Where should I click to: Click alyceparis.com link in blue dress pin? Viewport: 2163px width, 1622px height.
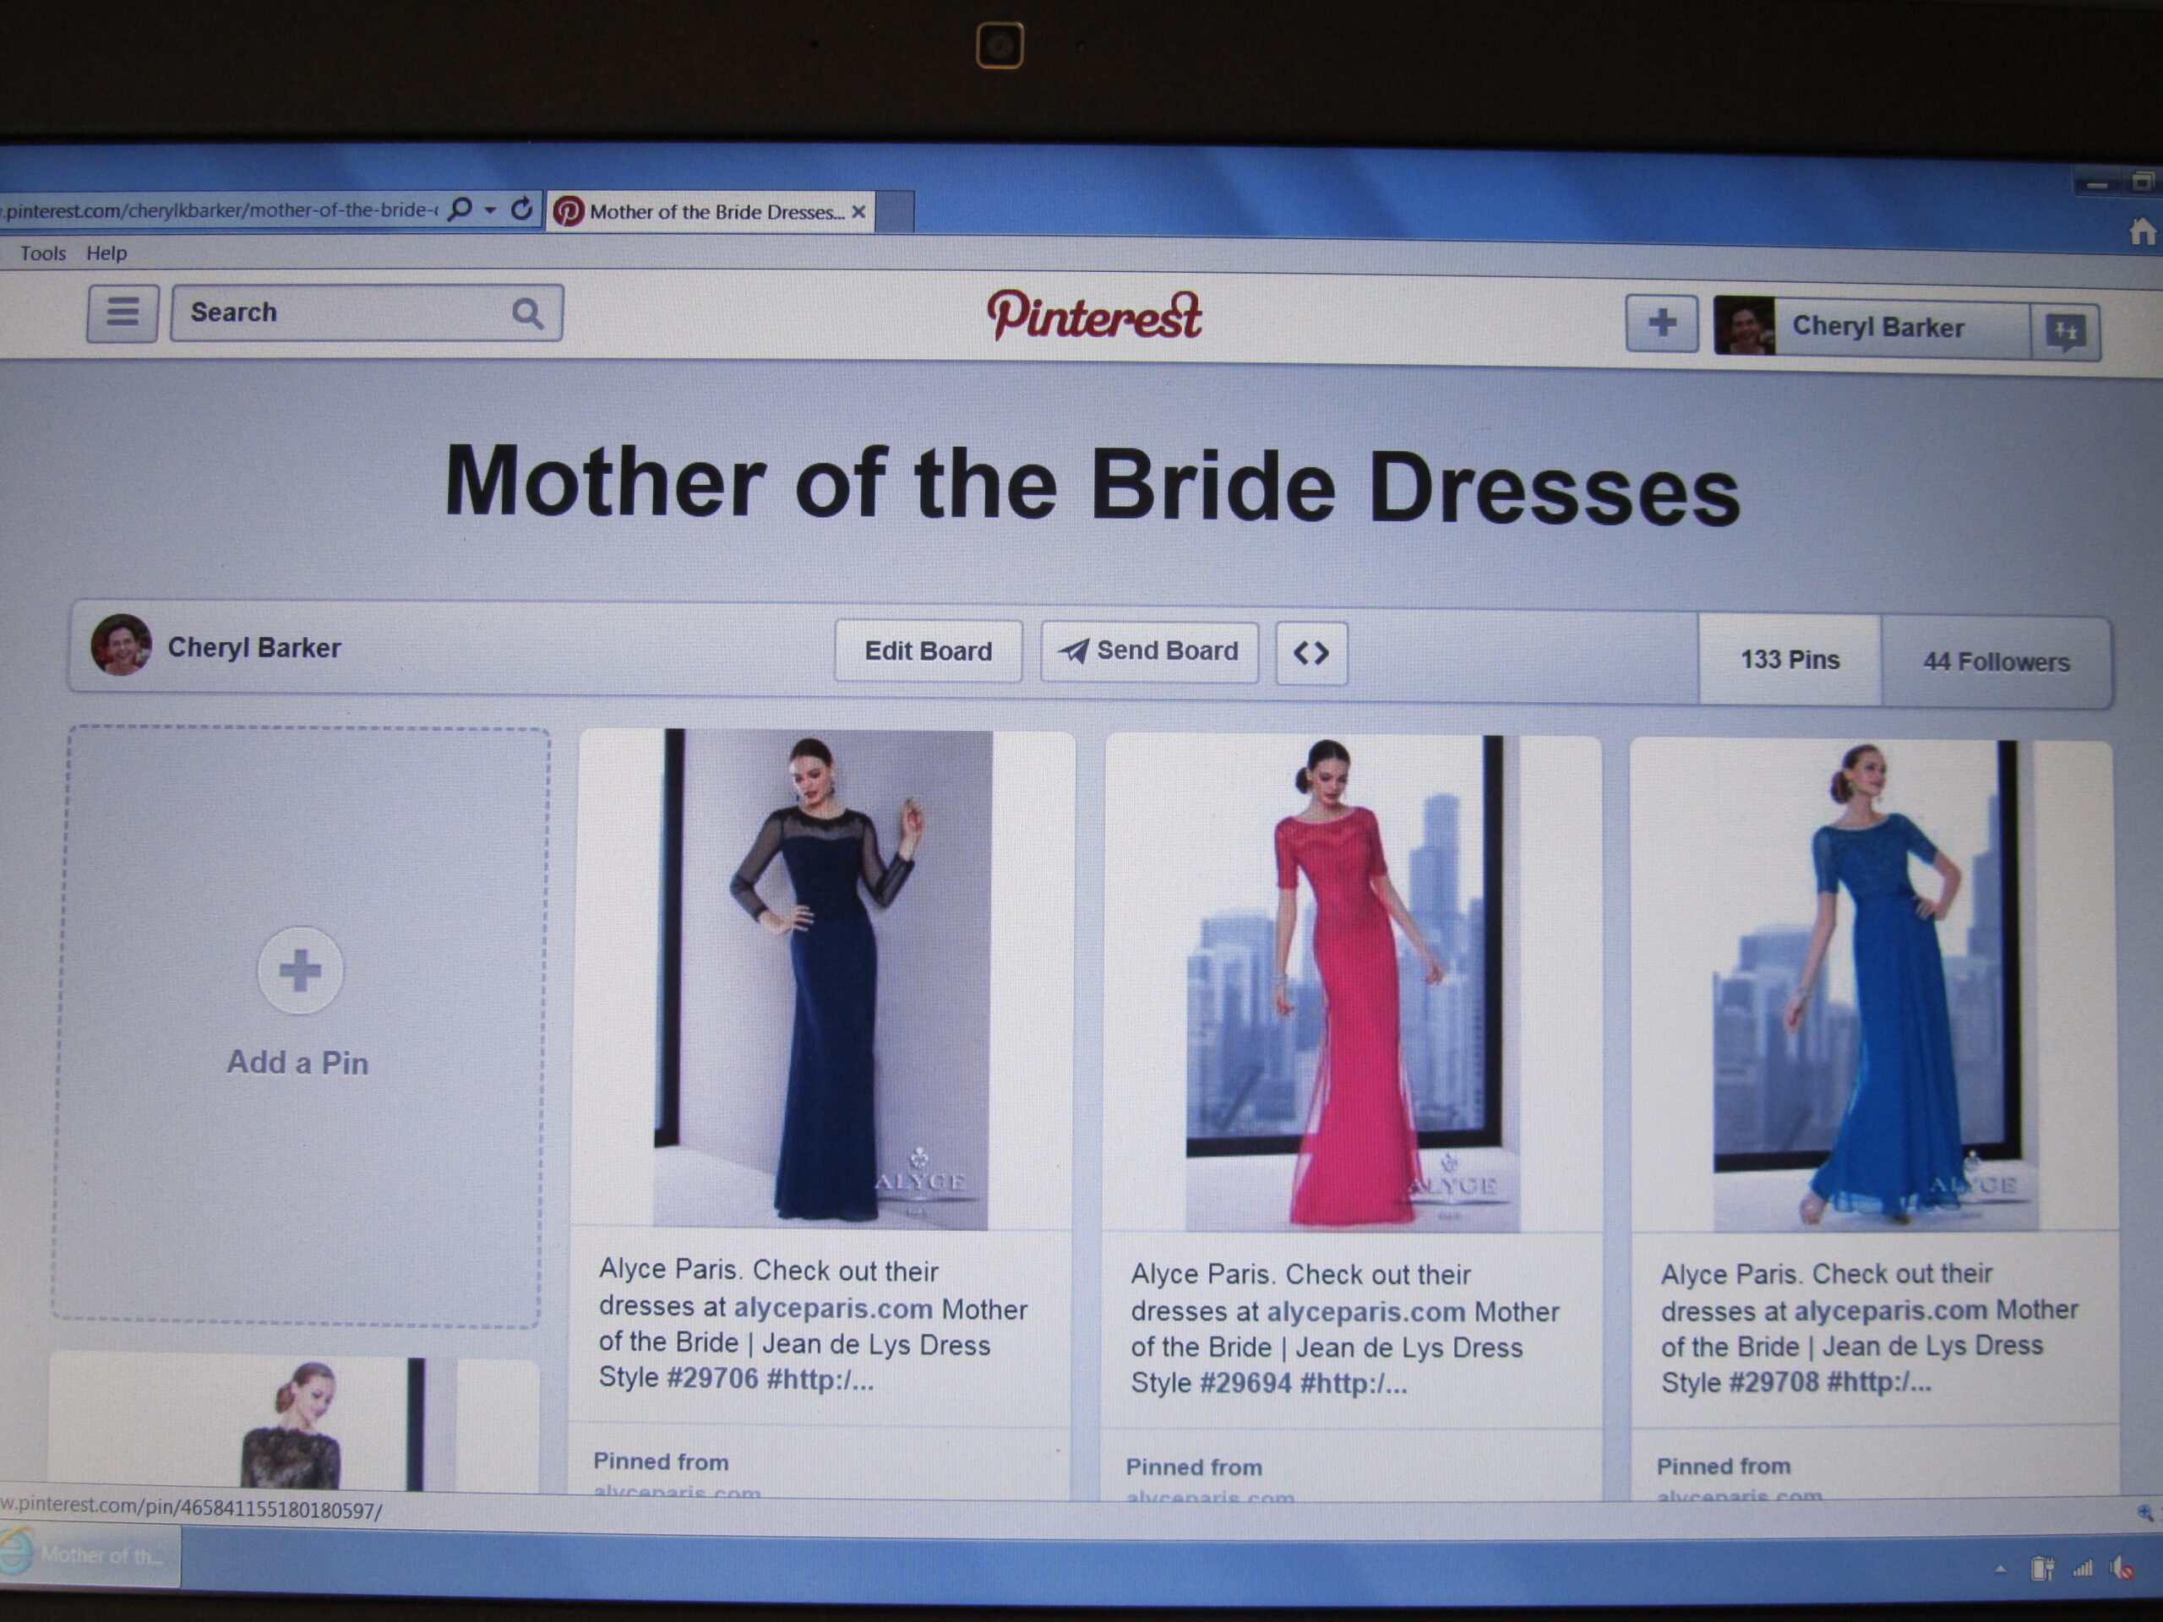click(x=1891, y=1310)
